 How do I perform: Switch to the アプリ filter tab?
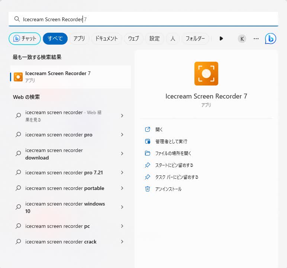[x=79, y=39]
